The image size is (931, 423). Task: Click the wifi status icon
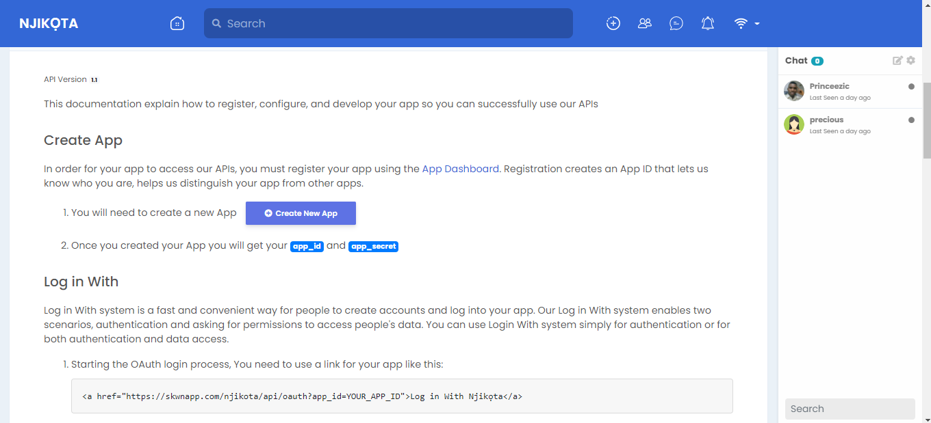click(741, 23)
